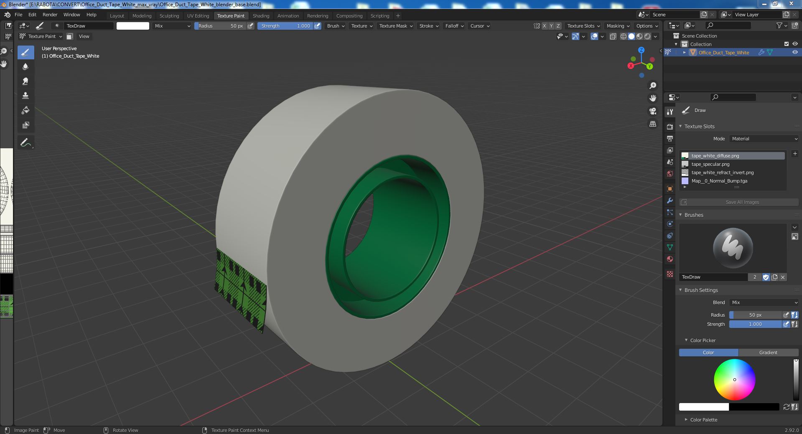This screenshot has width=802, height=434.
Task: Select the Annotate tool
Action: [x=25, y=142]
